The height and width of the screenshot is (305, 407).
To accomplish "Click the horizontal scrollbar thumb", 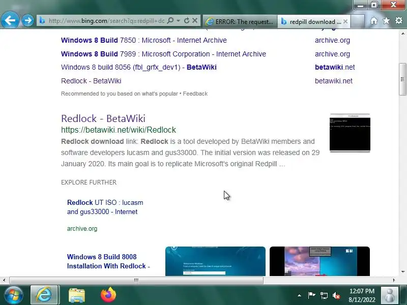I will point(136,280).
